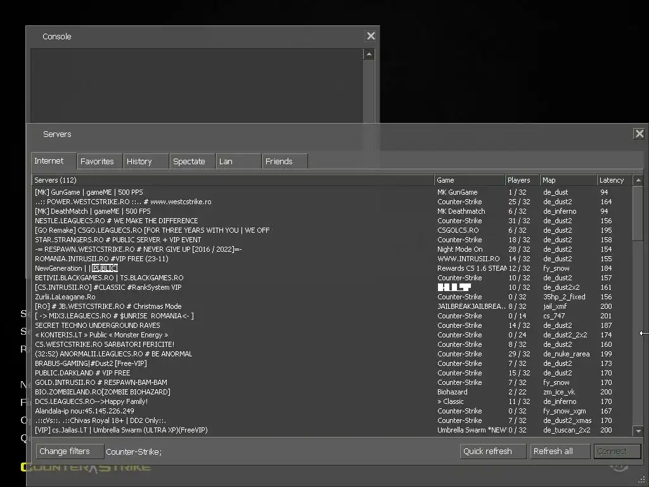Image resolution: width=649 pixels, height=487 pixels.
Task: Sort by Servers column header
Action: coord(233,180)
